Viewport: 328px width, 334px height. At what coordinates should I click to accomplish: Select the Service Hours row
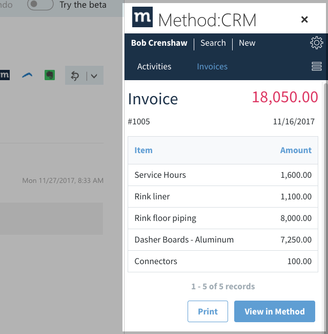click(223, 175)
